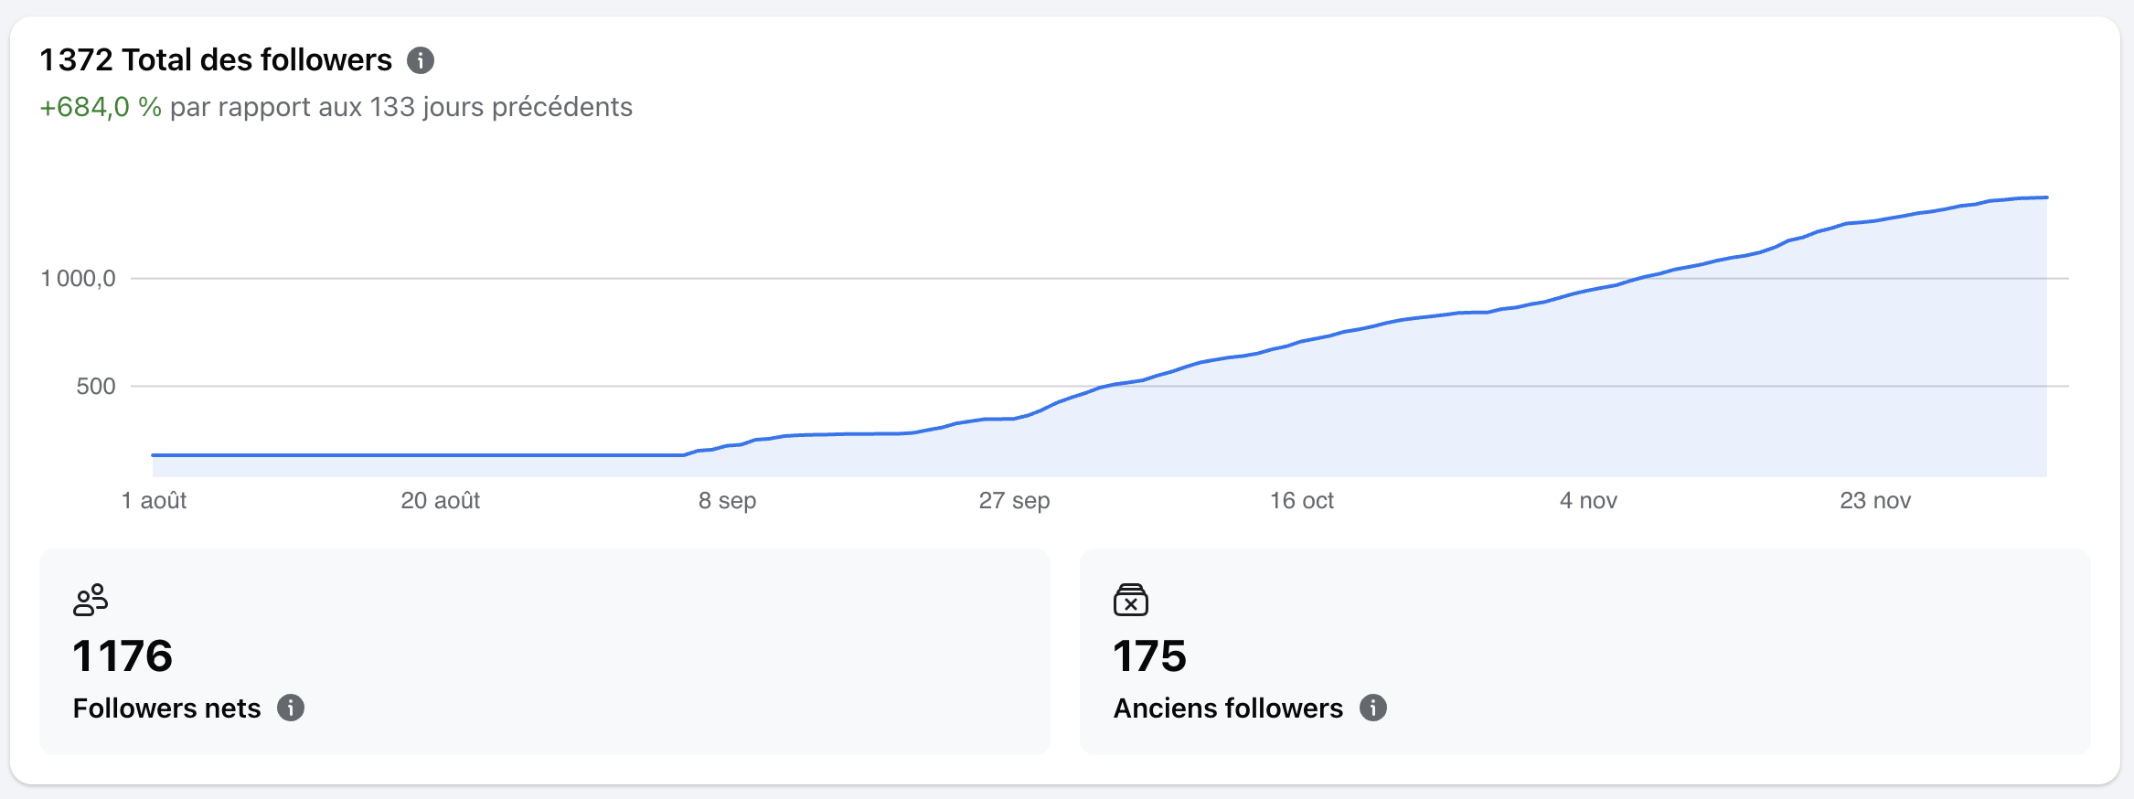Click the 175 former followers number
This screenshot has height=799, width=2134.
tap(1149, 655)
